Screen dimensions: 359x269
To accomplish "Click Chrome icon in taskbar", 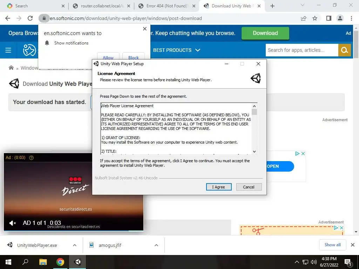I will 60,262.
